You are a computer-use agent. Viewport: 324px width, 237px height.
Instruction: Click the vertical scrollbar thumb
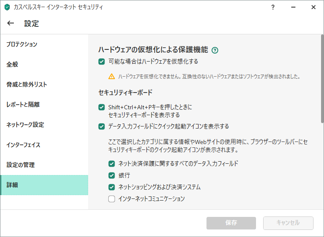(322, 80)
